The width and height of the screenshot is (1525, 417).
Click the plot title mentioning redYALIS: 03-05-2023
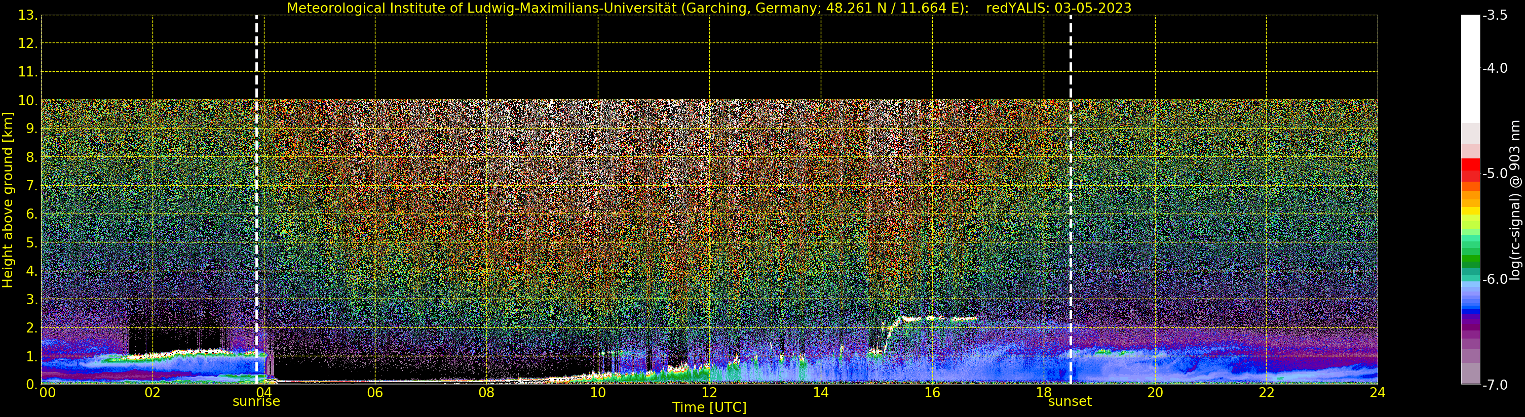point(709,8)
